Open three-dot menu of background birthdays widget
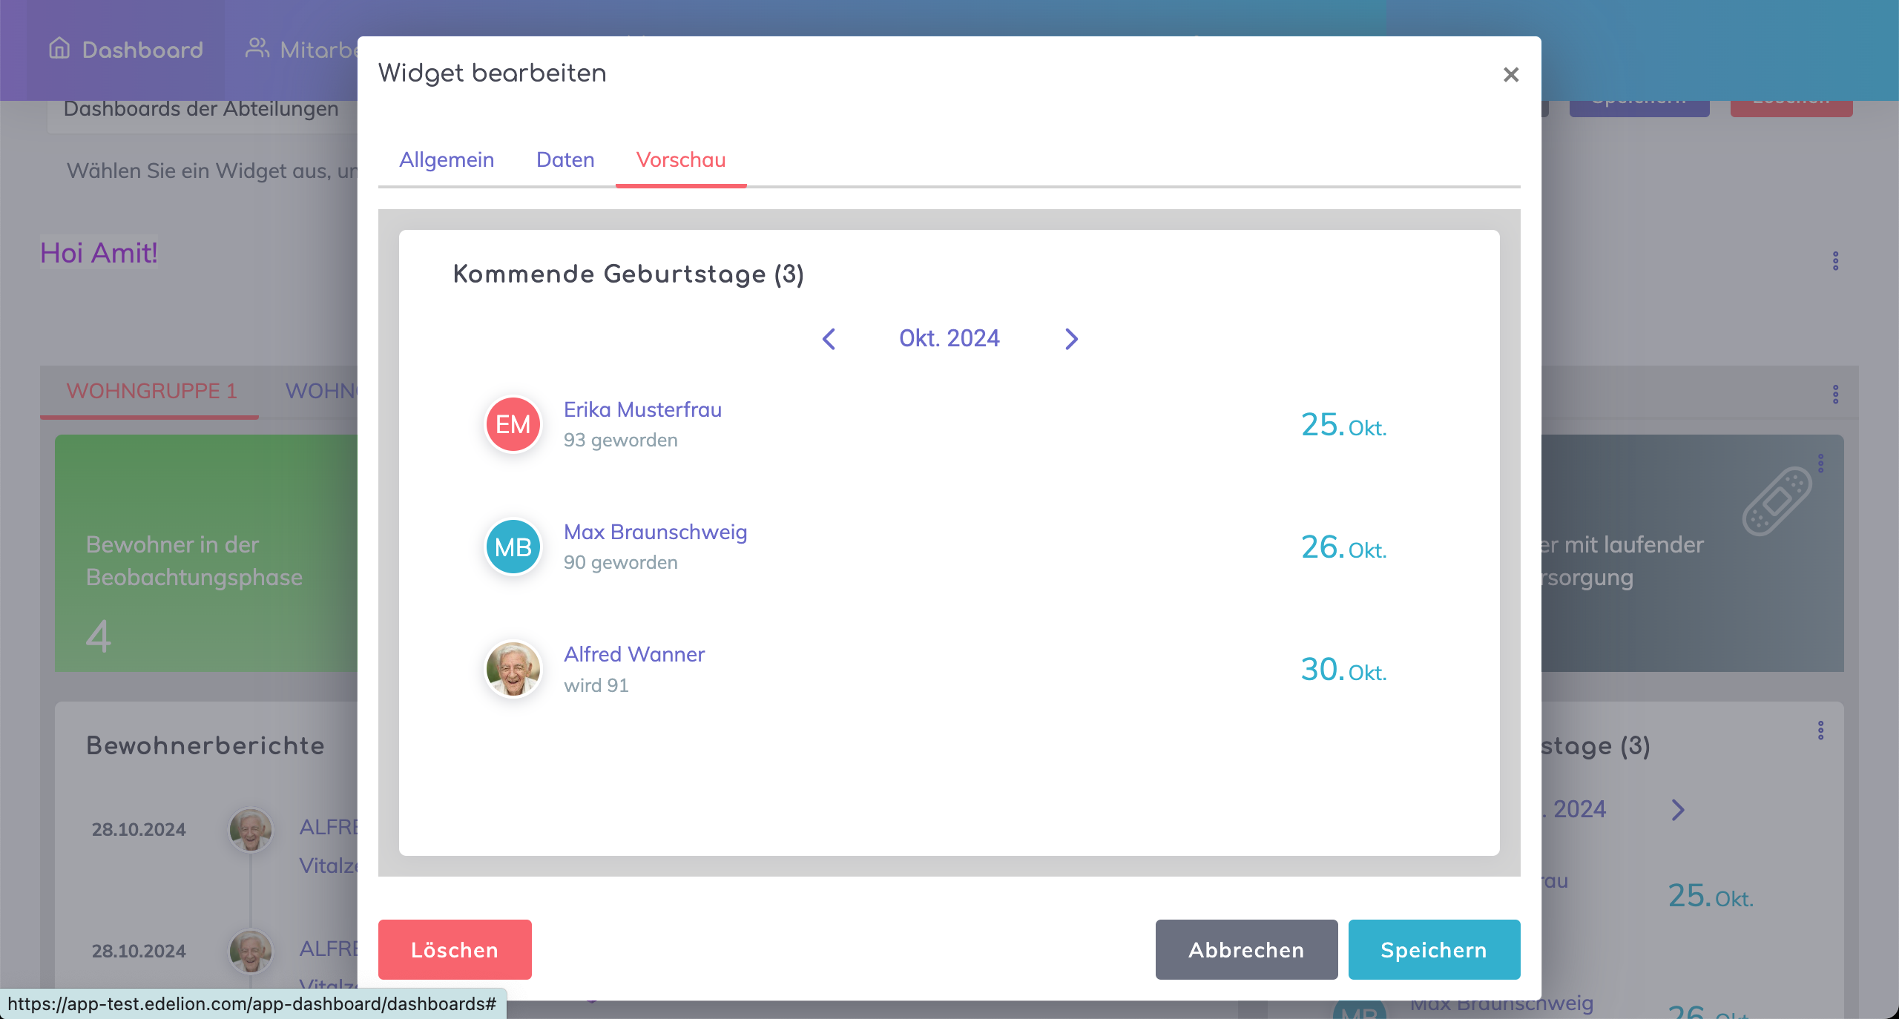This screenshot has width=1899, height=1019. pos(1820,731)
